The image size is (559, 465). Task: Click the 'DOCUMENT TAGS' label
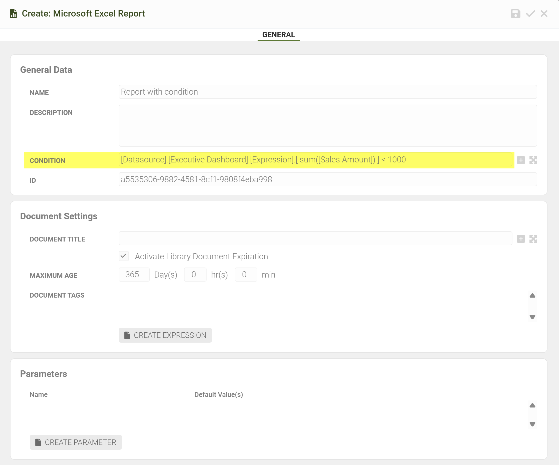pyautogui.click(x=57, y=295)
